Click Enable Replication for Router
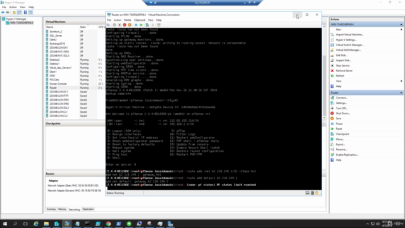Image resolution: width=405 pixels, height=228 pixels. coord(347,155)
